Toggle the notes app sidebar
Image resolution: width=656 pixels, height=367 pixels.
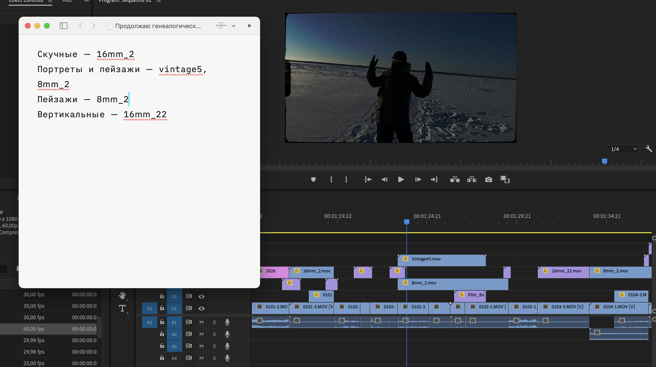click(64, 26)
